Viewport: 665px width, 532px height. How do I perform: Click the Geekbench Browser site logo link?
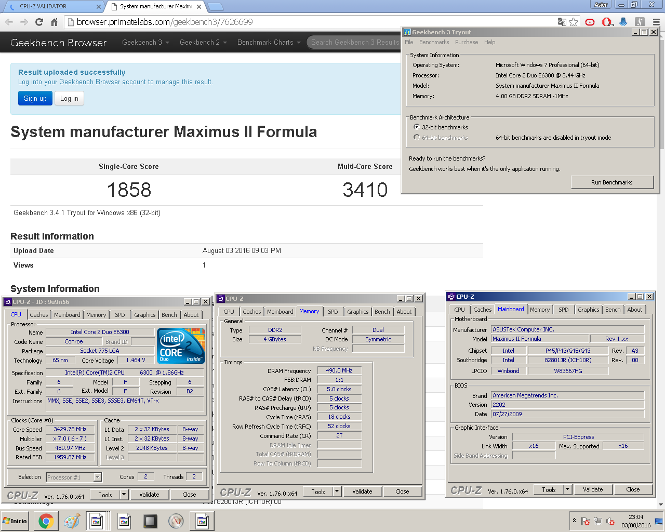58,43
